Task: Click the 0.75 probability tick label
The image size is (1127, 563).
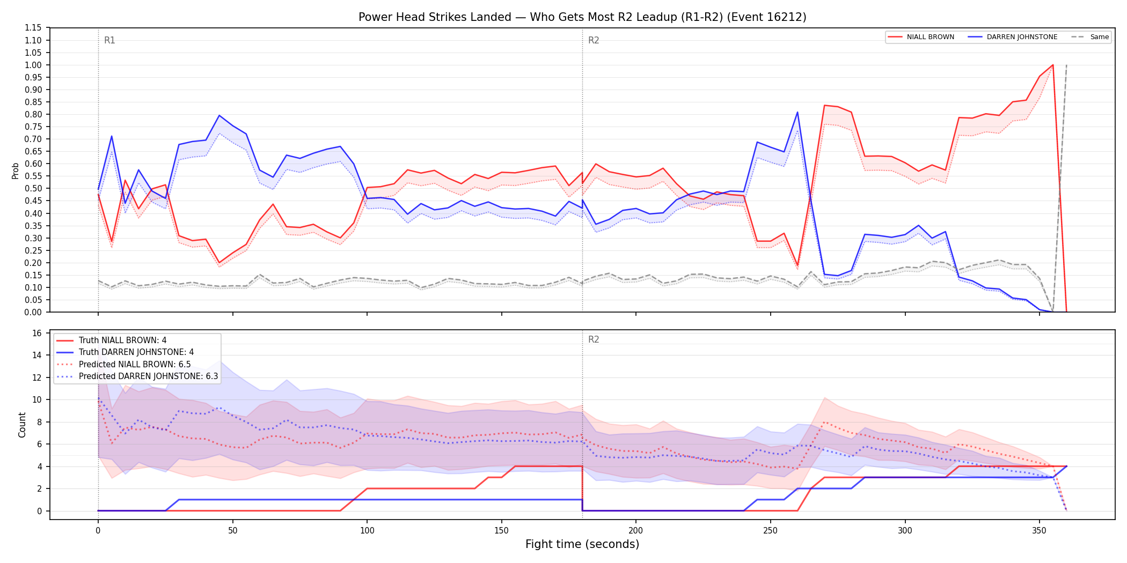Action: pyautogui.click(x=33, y=127)
